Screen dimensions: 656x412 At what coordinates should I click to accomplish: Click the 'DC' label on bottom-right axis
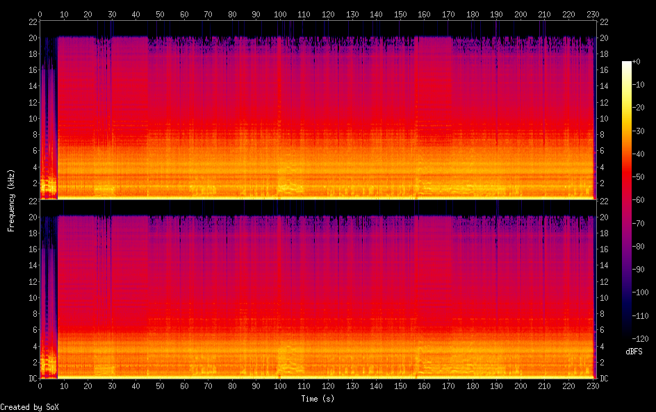603,379
